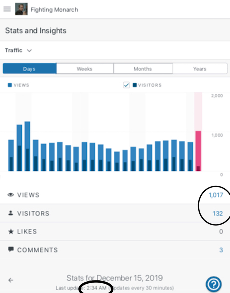Click the back arrow to view previous day
Screen dimensions: 230x293
[x=10, y=280]
